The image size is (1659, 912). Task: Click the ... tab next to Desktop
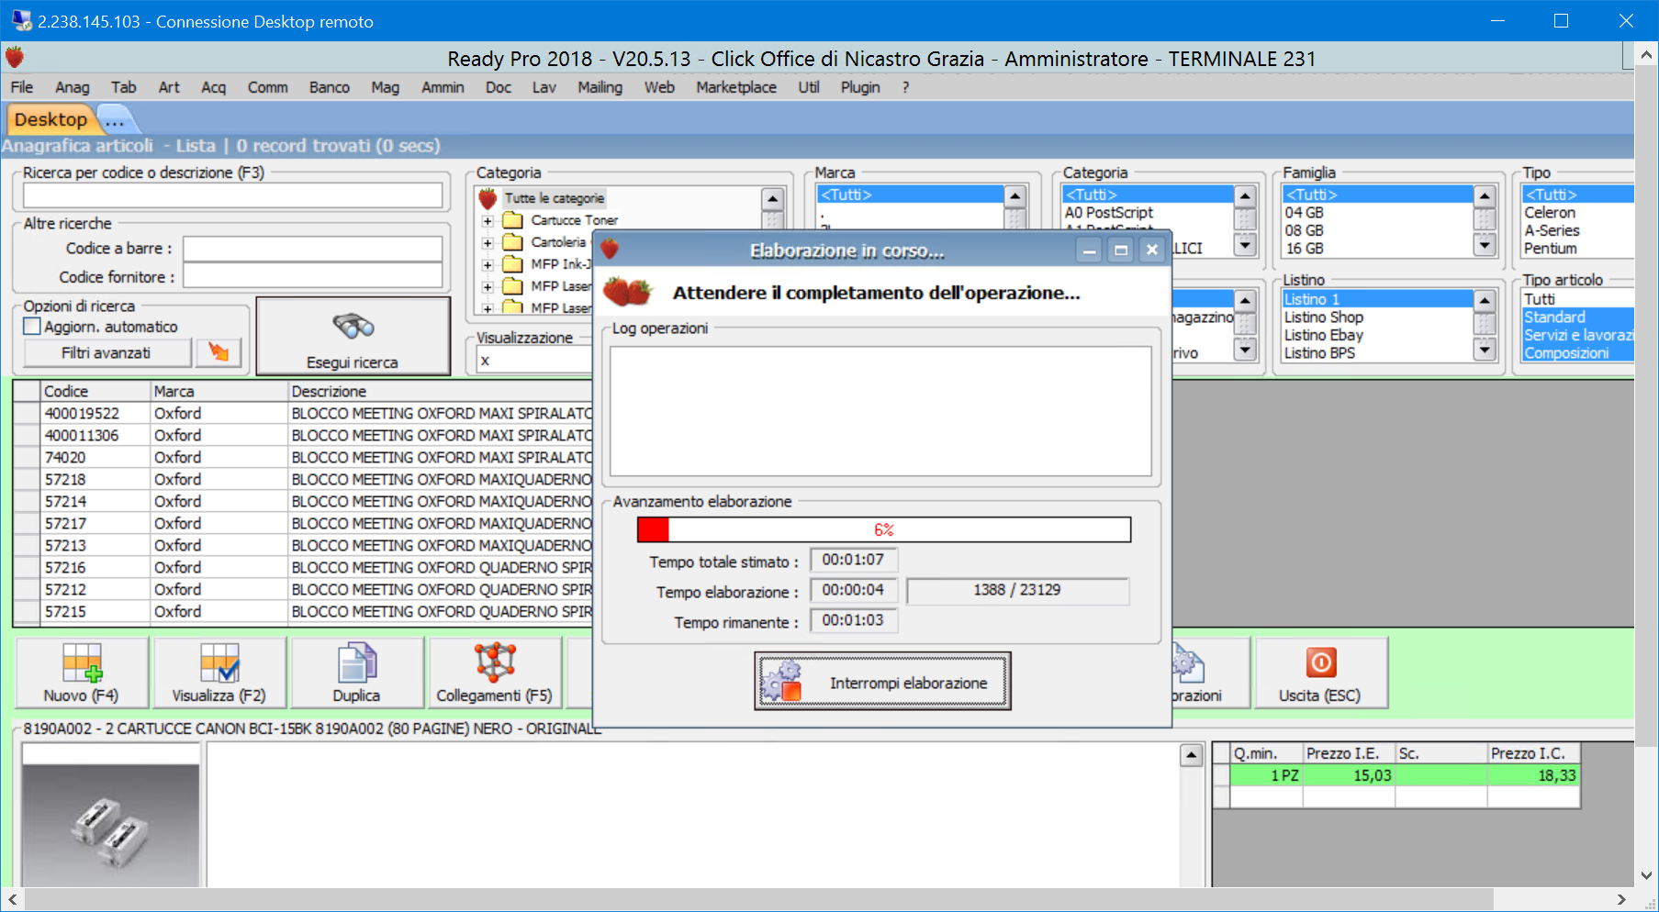click(115, 119)
